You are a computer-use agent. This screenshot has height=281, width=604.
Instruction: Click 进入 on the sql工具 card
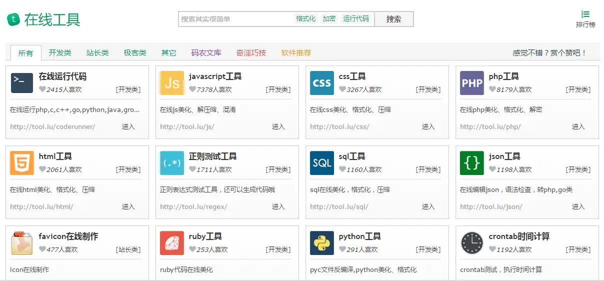point(428,207)
